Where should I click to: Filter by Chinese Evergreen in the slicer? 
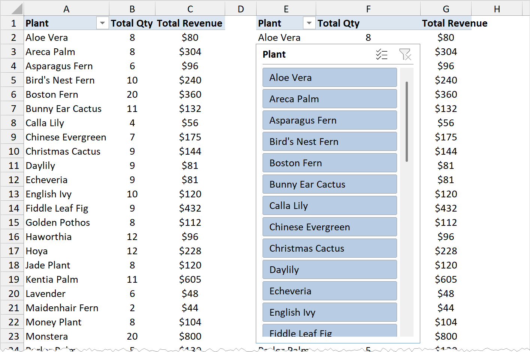[x=330, y=227]
